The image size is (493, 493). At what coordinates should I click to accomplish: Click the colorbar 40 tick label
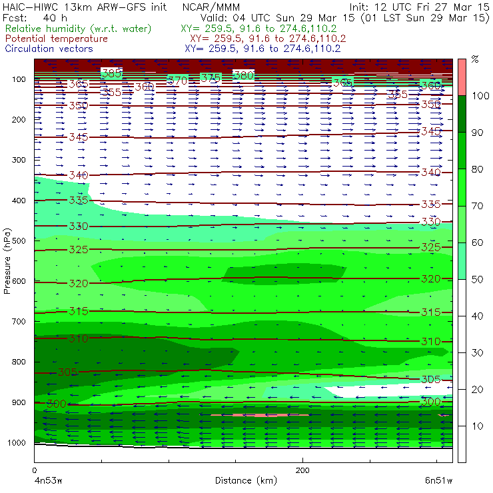(477, 316)
